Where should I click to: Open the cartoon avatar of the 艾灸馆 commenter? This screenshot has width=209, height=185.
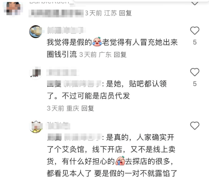[35, 126]
